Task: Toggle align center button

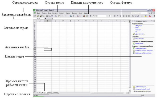Action: tap(124, 16)
